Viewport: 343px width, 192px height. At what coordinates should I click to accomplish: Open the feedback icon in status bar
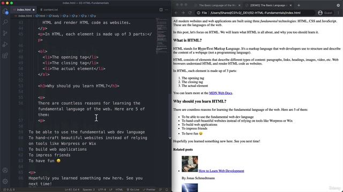click(161, 190)
